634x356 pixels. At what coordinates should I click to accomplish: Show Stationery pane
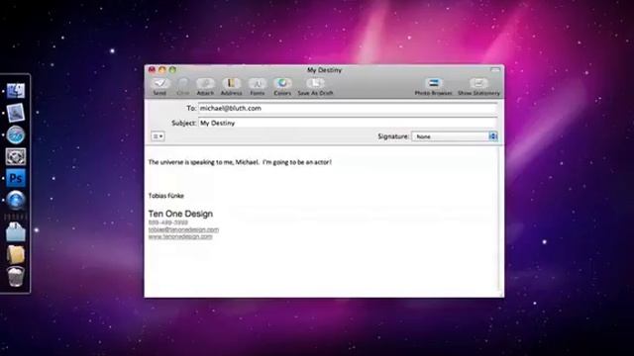(478, 86)
